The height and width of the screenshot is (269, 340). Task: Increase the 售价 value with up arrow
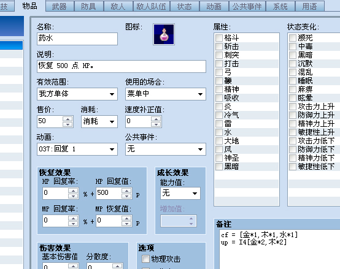coord(68,119)
